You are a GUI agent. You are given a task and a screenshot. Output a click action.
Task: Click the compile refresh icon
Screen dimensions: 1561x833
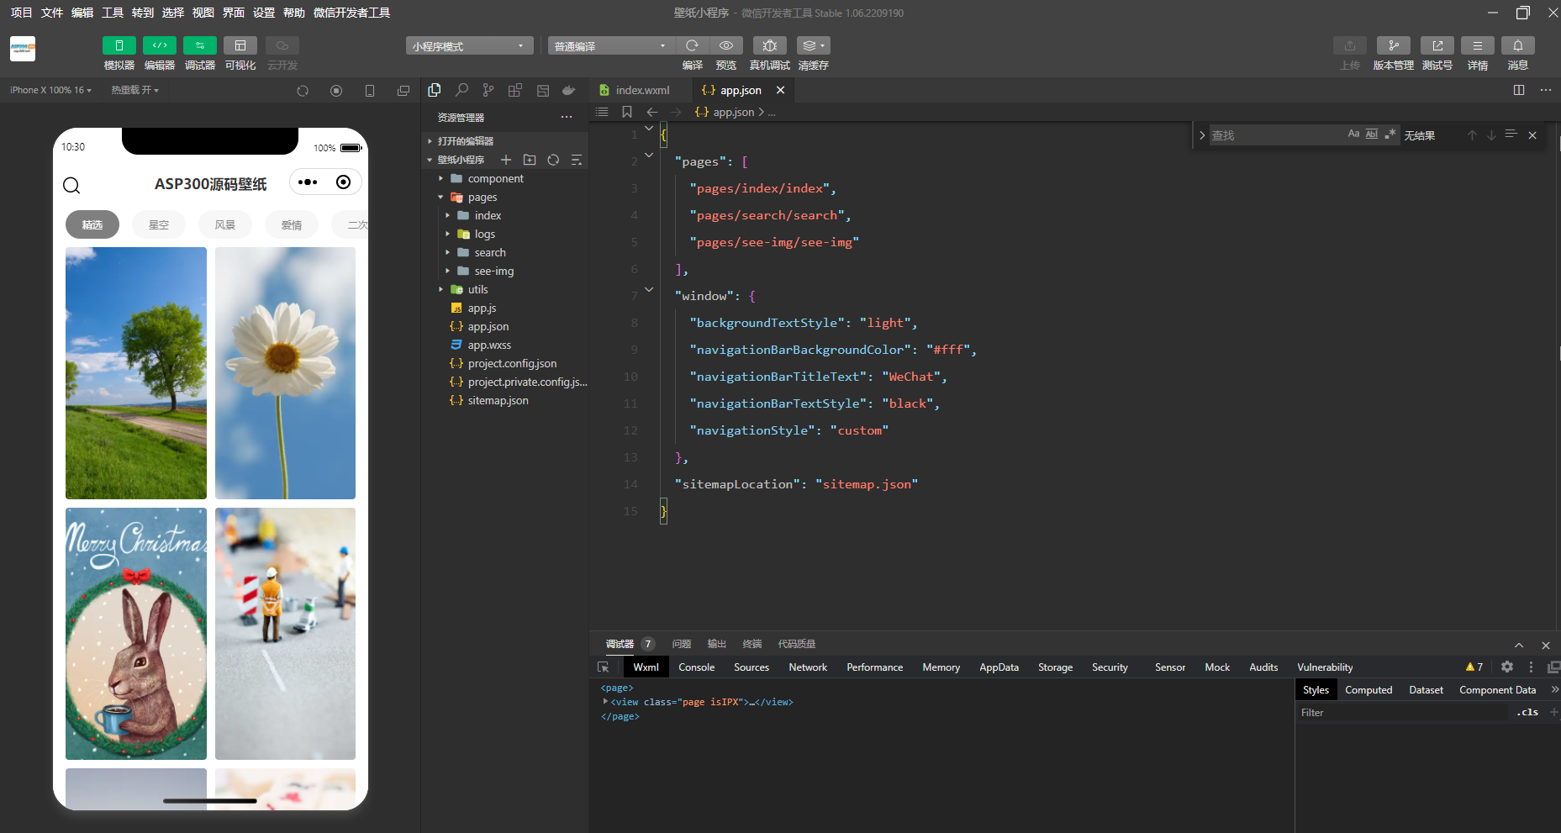coord(692,46)
